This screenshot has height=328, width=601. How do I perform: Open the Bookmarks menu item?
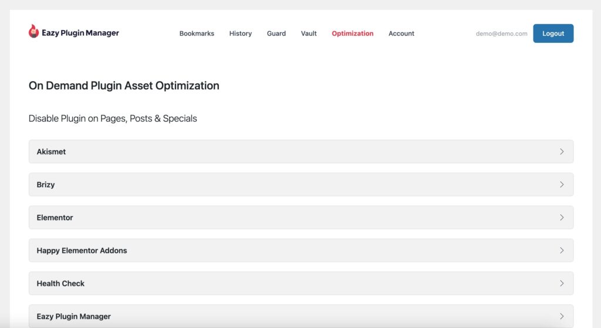tap(197, 33)
